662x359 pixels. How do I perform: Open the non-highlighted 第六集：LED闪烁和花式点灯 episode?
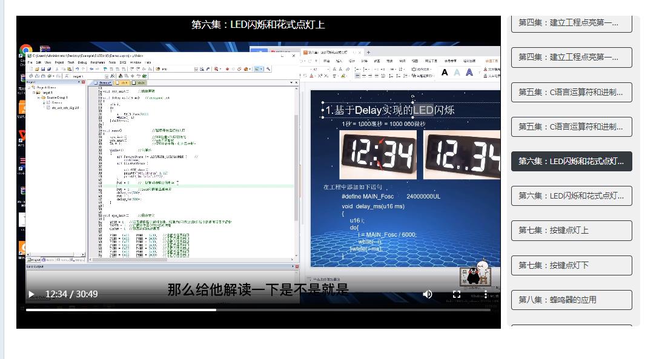coord(571,196)
